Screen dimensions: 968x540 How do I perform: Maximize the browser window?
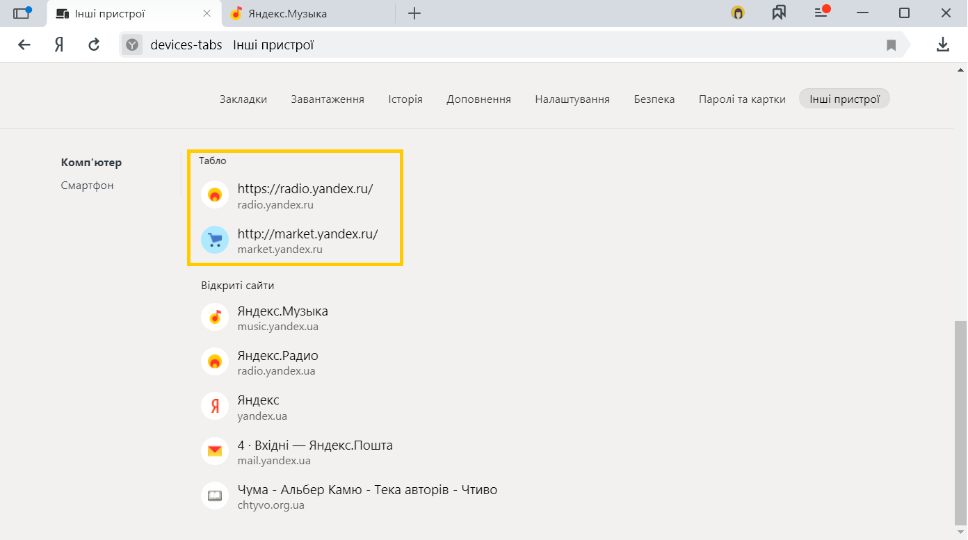point(904,13)
